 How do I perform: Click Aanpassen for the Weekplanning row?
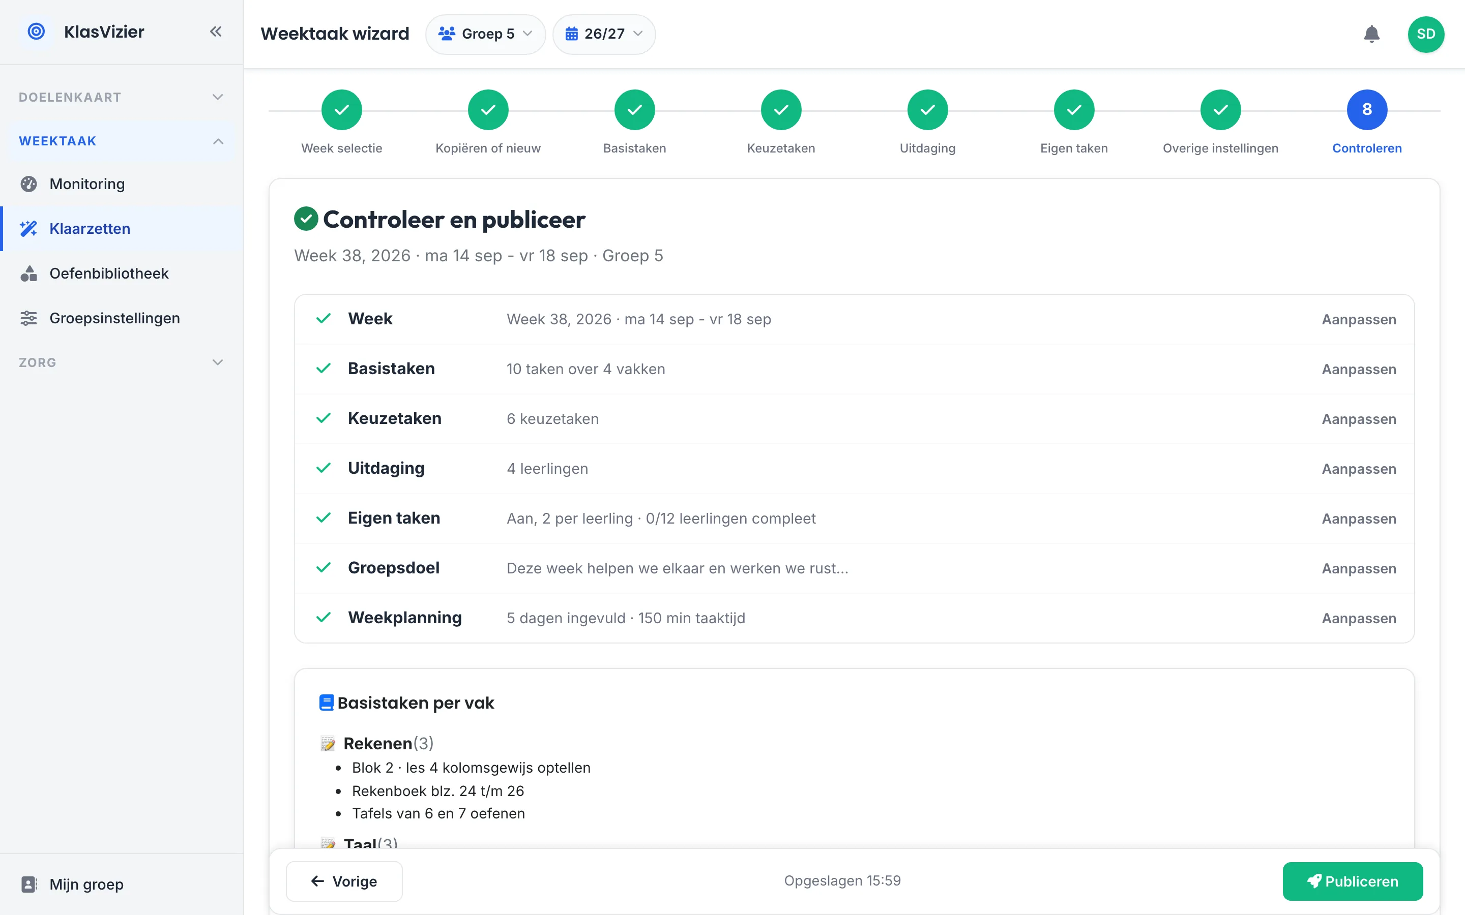click(x=1359, y=619)
